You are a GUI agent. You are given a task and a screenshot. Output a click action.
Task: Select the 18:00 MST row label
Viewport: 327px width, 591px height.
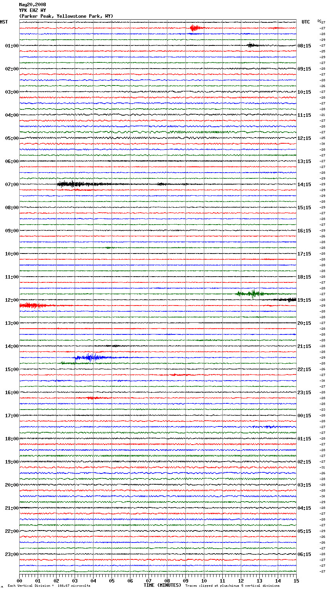click(12, 438)
